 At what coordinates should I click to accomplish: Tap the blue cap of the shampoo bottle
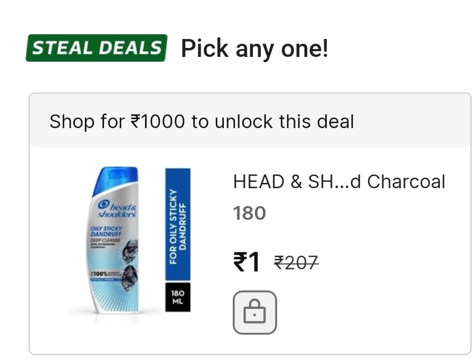tap(116, 179)
